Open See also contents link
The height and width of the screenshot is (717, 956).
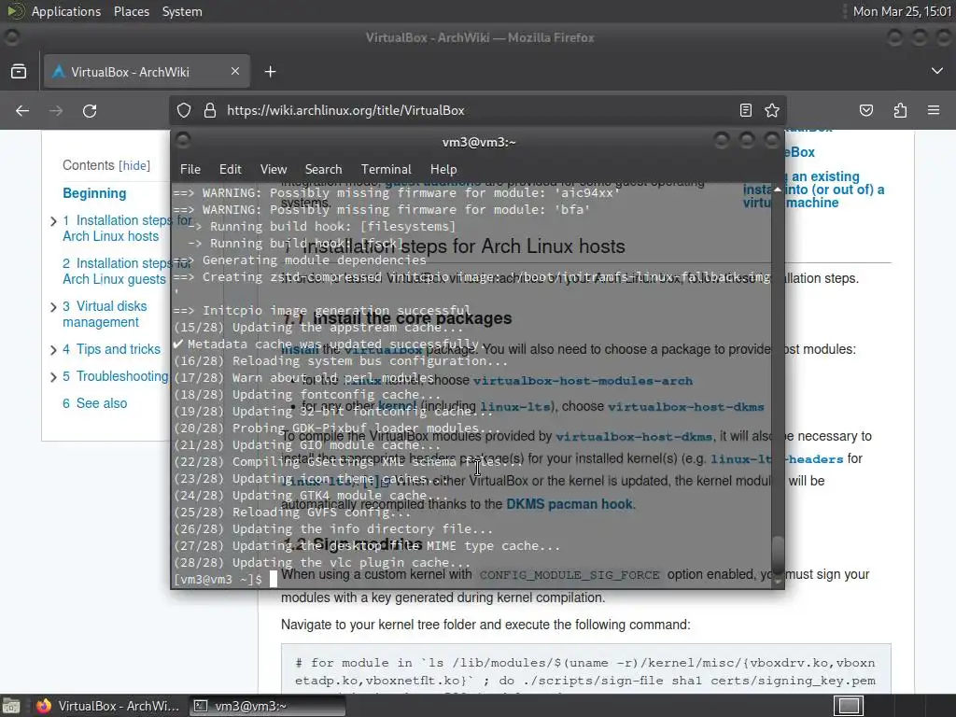tap(94, 403)
